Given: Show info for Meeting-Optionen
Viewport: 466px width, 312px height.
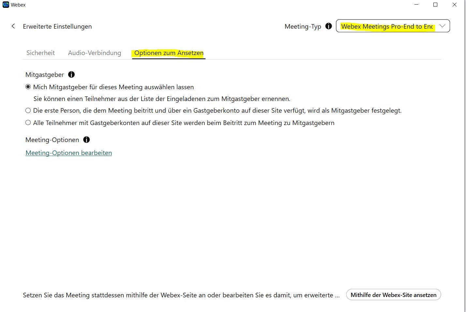Looking at the screenshot, I should (86, 140).
